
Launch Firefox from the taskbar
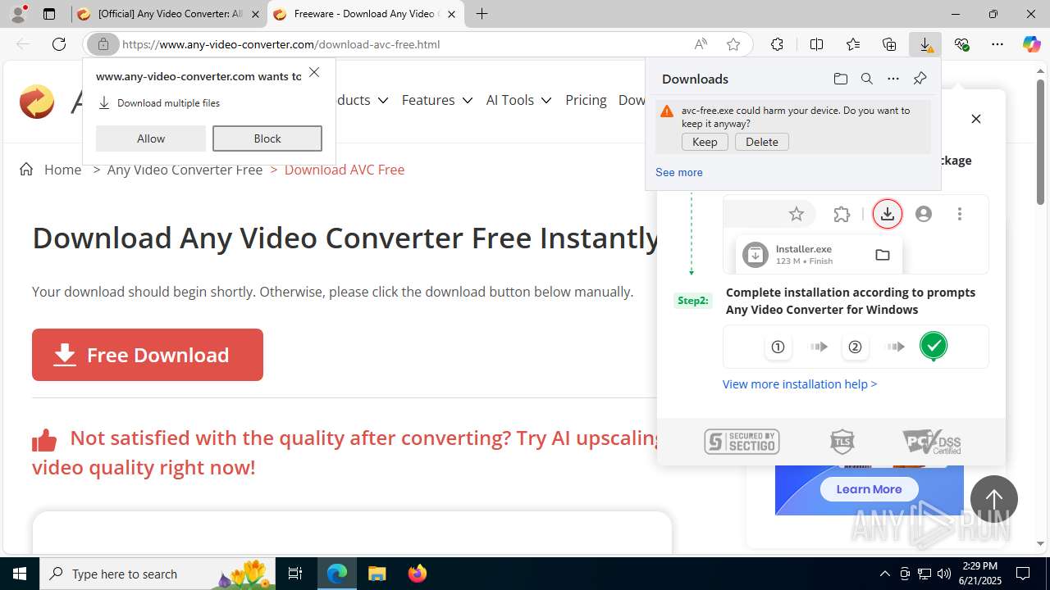[418, 574]
